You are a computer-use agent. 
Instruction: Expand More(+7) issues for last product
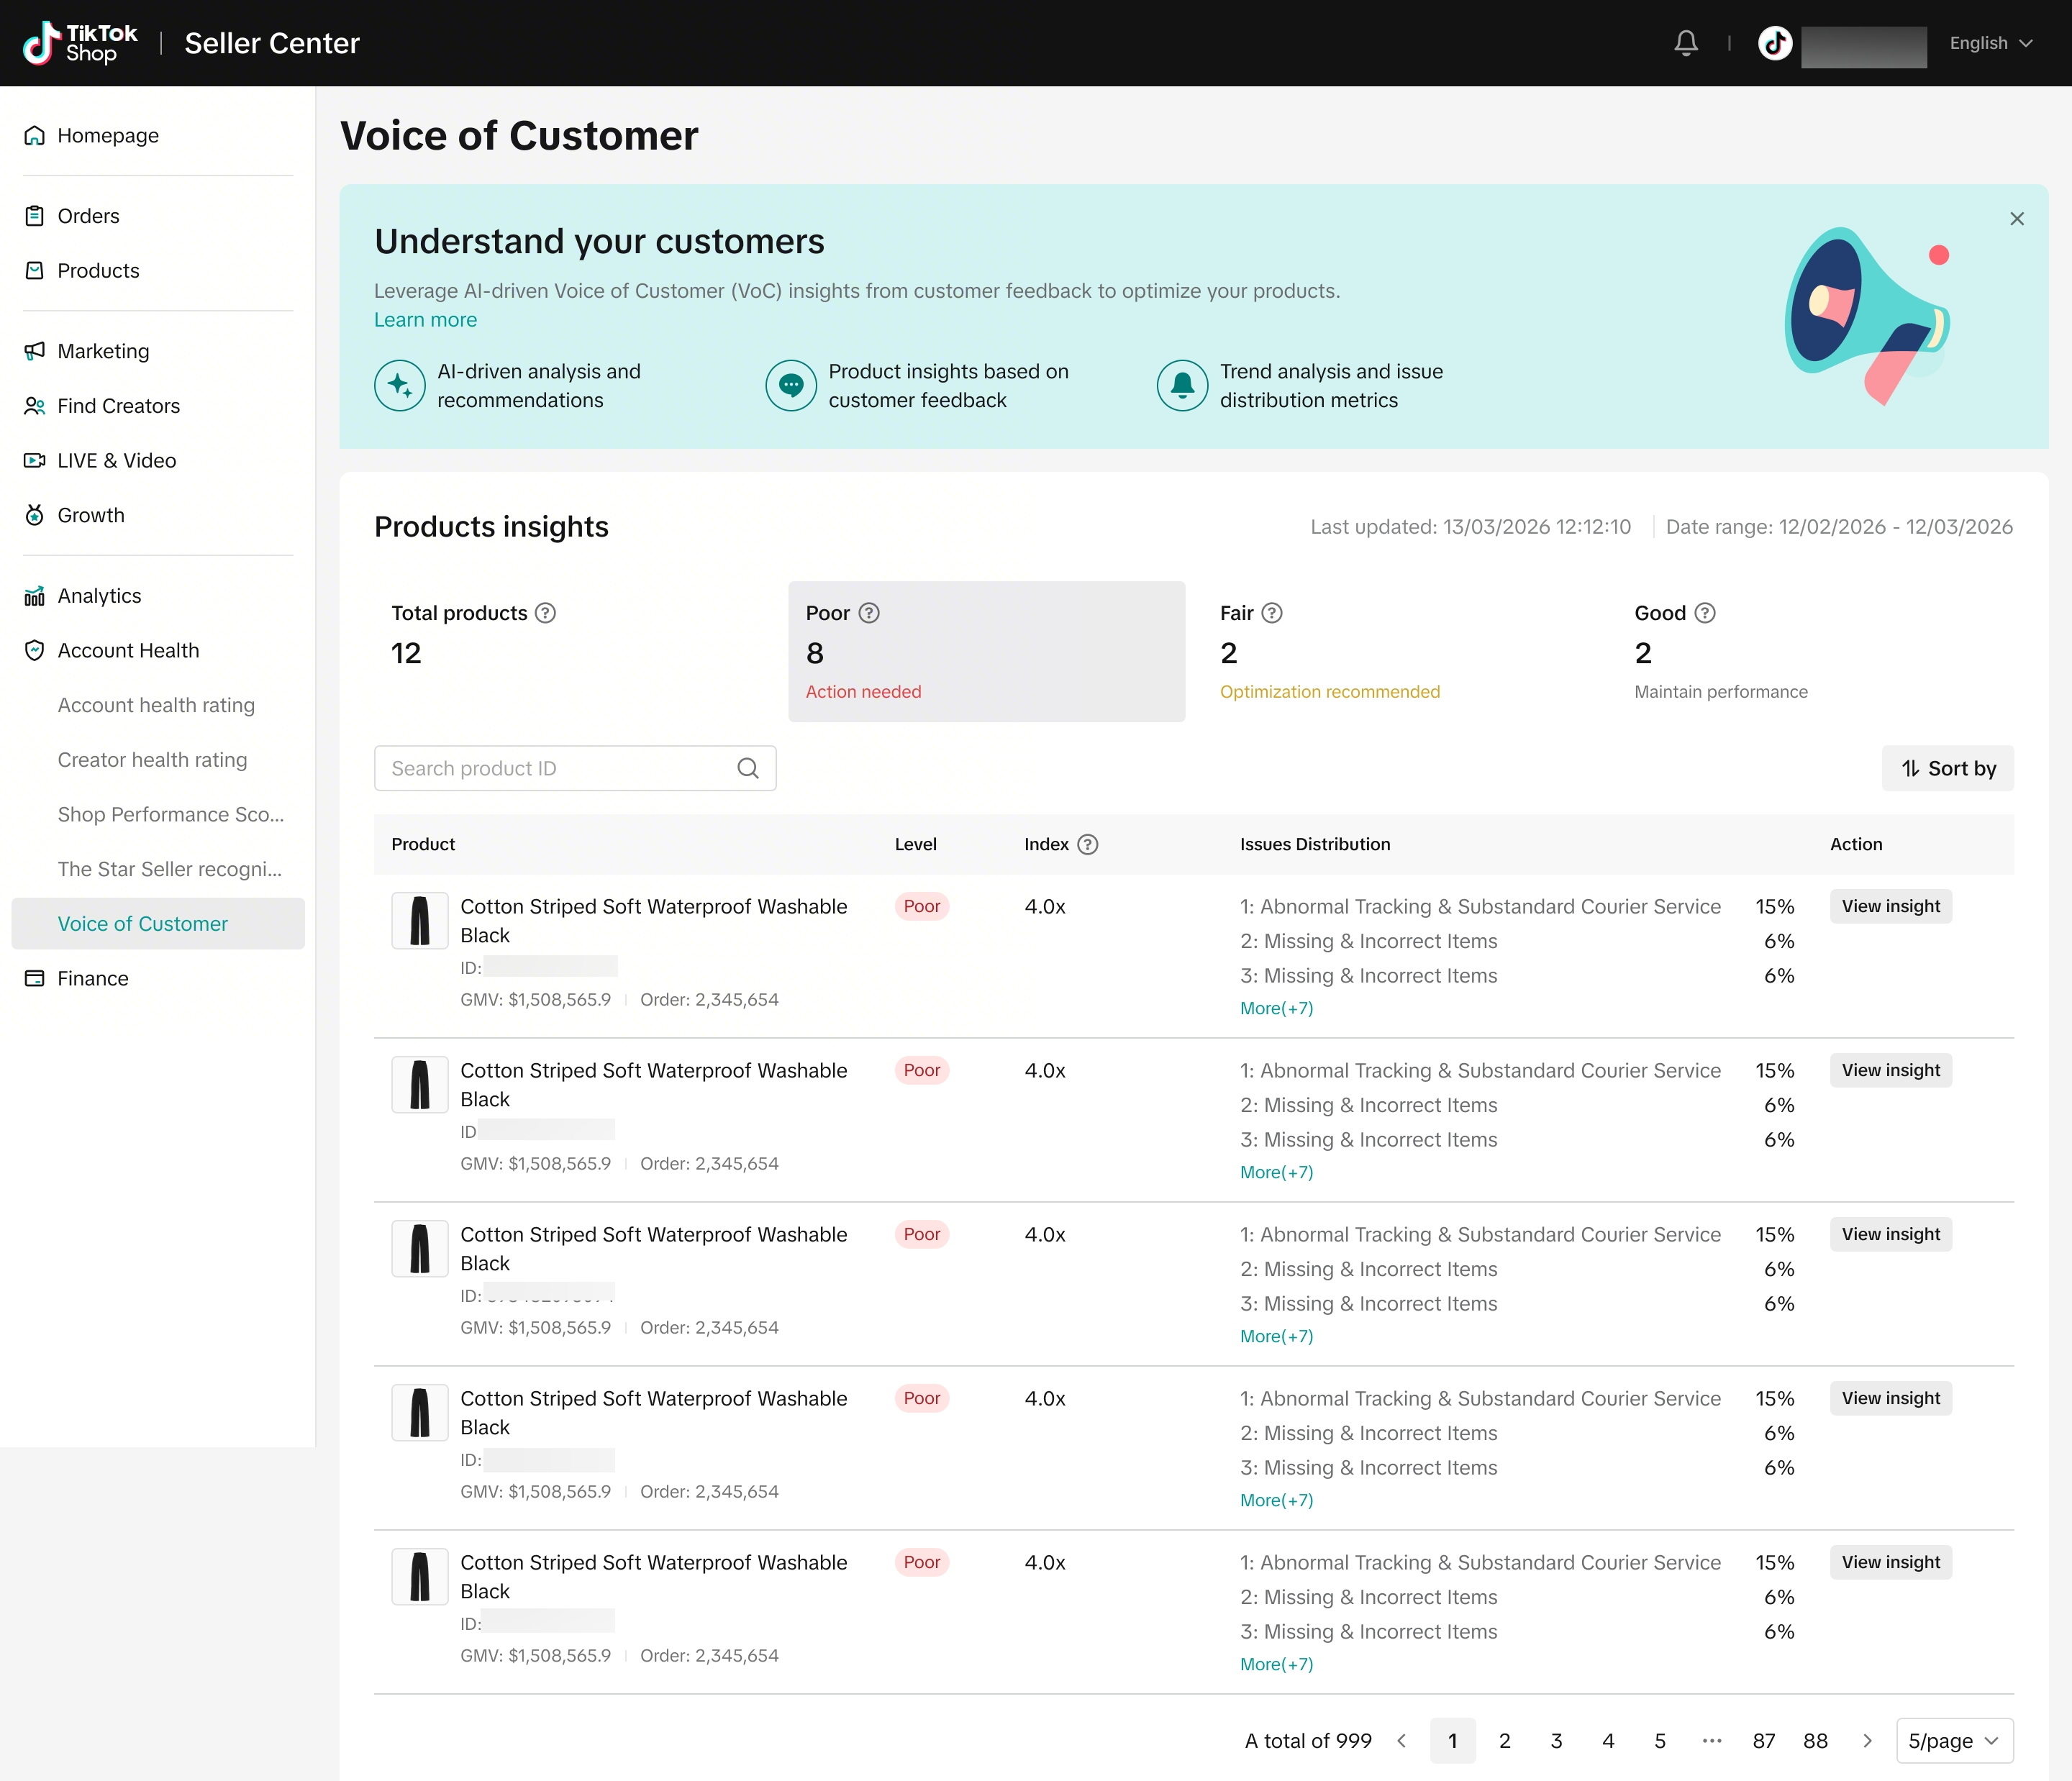(x=1276, y=1664)
